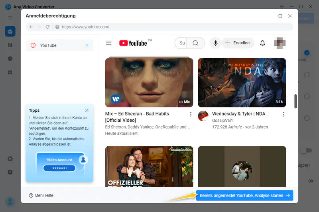This screenshot has width=319, height=212.
Task: Click the YouTube logo
Action: click(133, 43)
